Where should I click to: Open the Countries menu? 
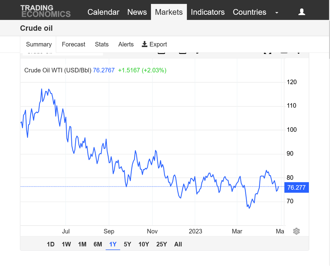pyautogui.click(x=249, y=12)
